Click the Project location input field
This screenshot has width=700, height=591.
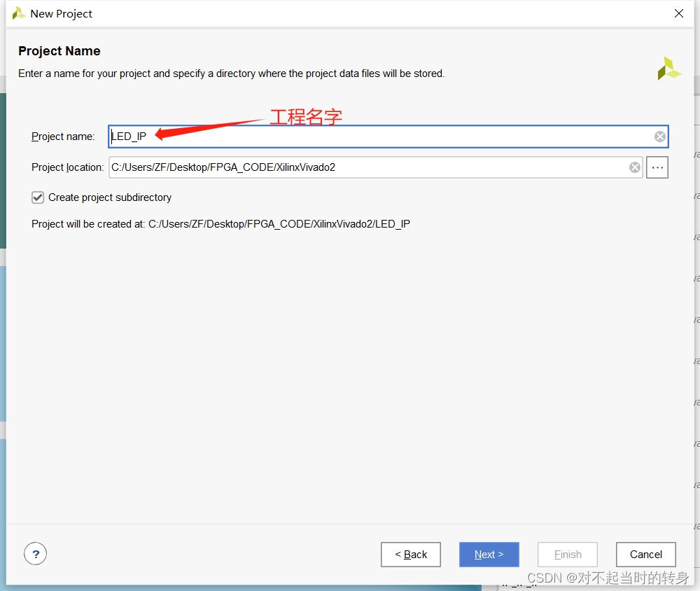375,167
